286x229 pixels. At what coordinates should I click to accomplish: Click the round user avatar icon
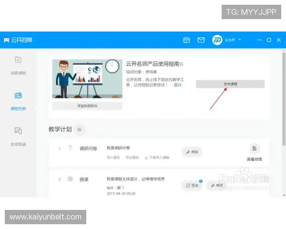coord(217,40)
